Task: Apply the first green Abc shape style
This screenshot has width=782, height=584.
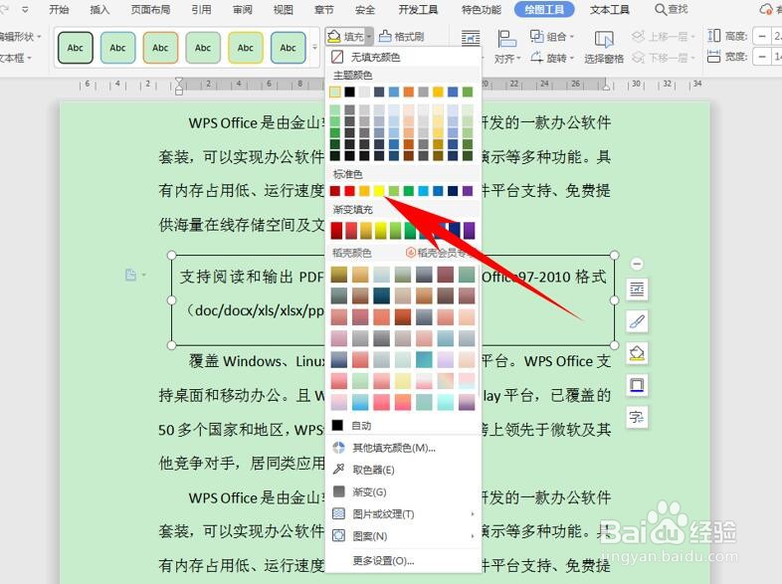Action: pyautogui.click(x=76, y=48)
